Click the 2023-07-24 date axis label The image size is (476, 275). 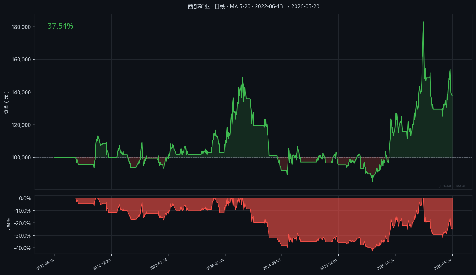[x=159, y=264]
